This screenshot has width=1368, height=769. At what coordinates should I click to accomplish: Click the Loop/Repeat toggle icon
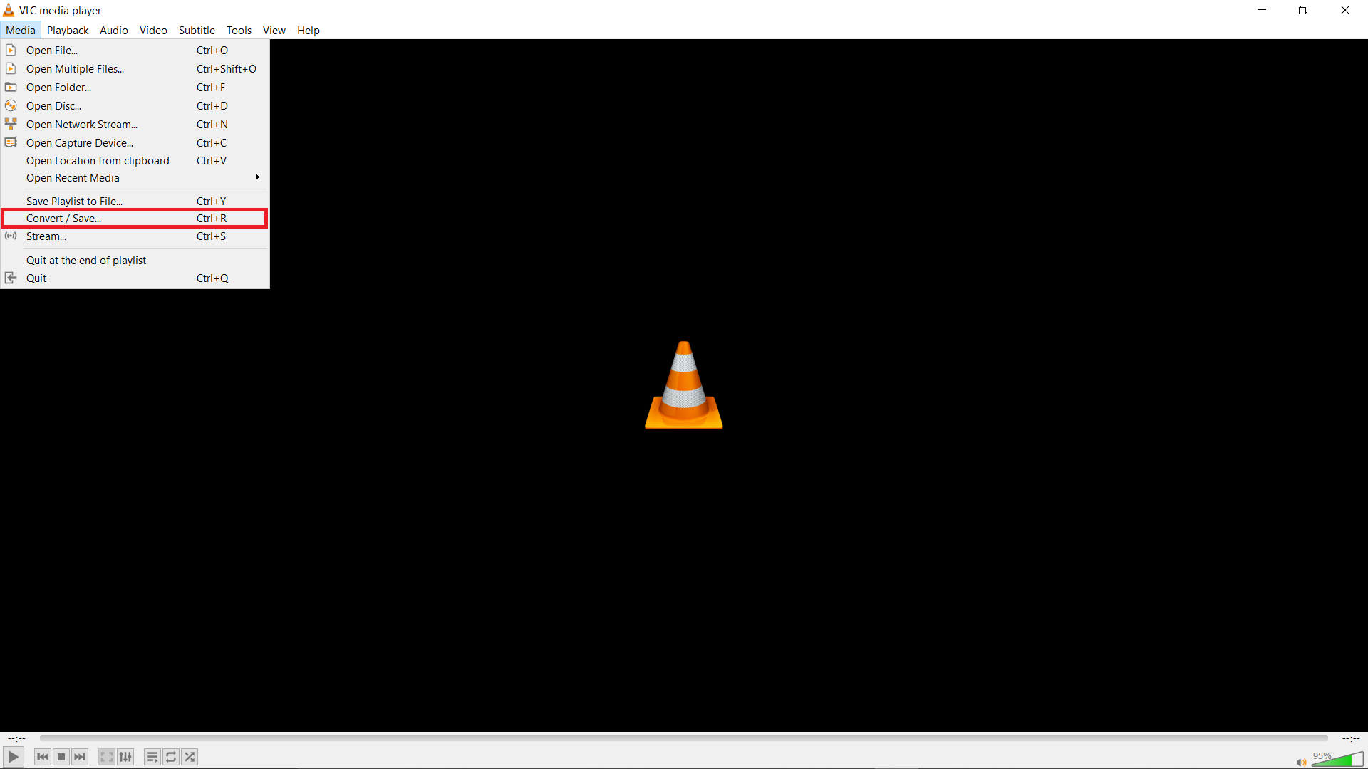tap(171, 757)
